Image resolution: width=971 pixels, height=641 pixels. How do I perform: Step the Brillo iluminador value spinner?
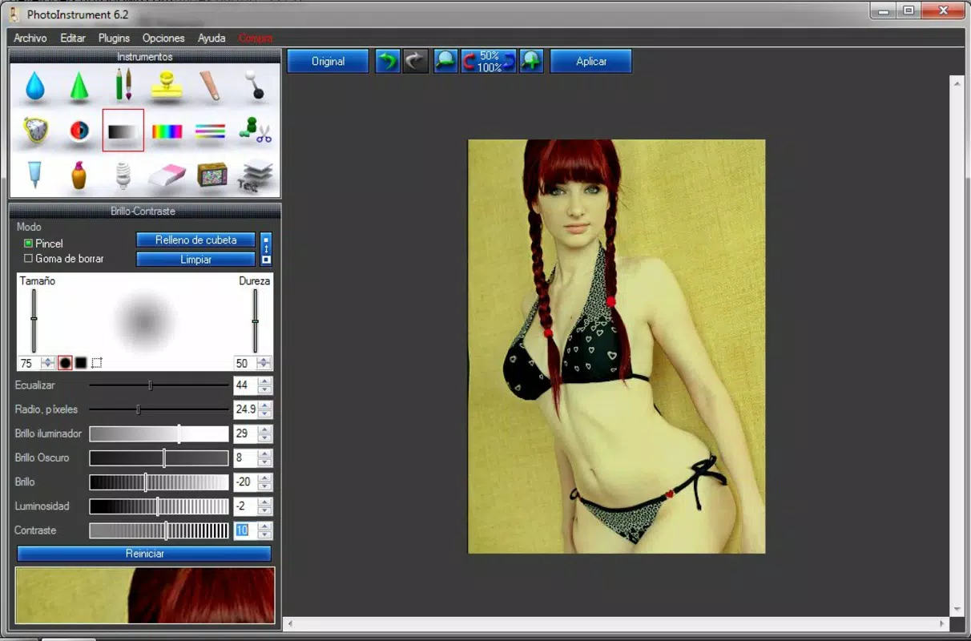point(265,433)
